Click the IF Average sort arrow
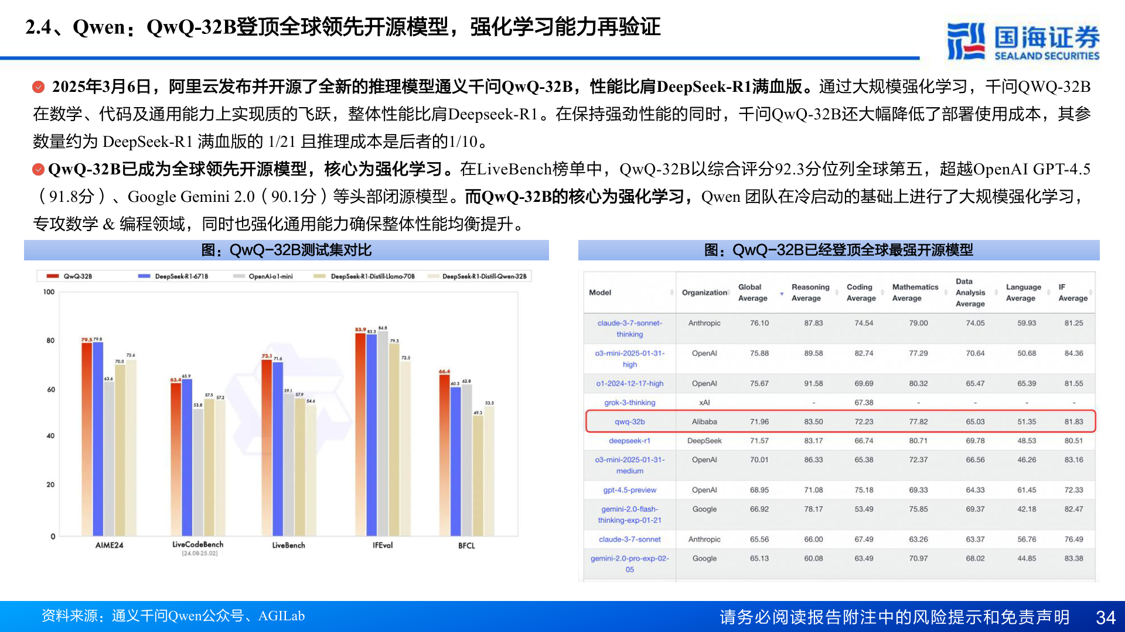 [x=1090, y=293]
